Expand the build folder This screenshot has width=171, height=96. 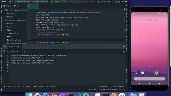pyautogui.click(x=6, y=23)
